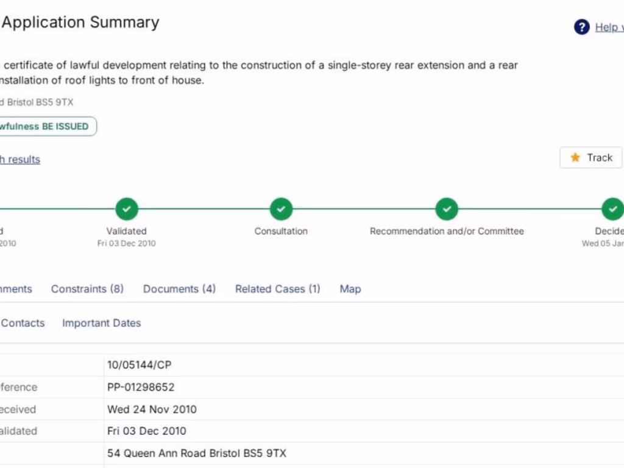Select the Contacts sub-tab
This screenshot has width=624, height=468.
[23, 323]
